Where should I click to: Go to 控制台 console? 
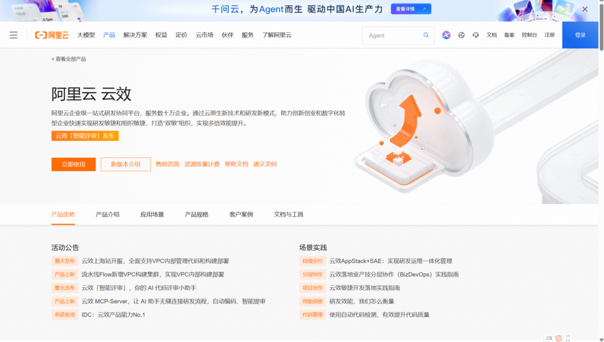click(529, 35)
